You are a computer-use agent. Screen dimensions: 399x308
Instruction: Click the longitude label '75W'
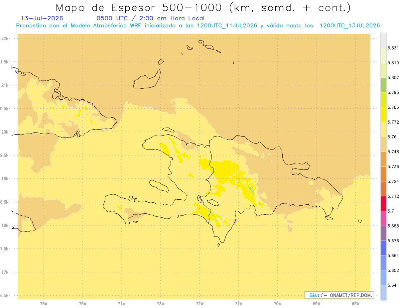tap(83, 304)
